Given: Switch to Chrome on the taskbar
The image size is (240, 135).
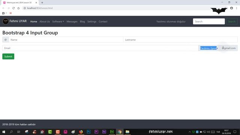Looking at the screenshot, I should [x=120, y=132].
